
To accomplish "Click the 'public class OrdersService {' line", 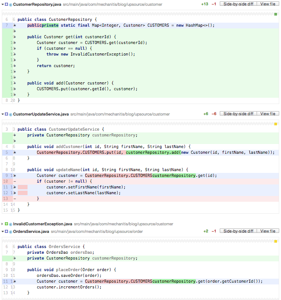I will (51, 247).
